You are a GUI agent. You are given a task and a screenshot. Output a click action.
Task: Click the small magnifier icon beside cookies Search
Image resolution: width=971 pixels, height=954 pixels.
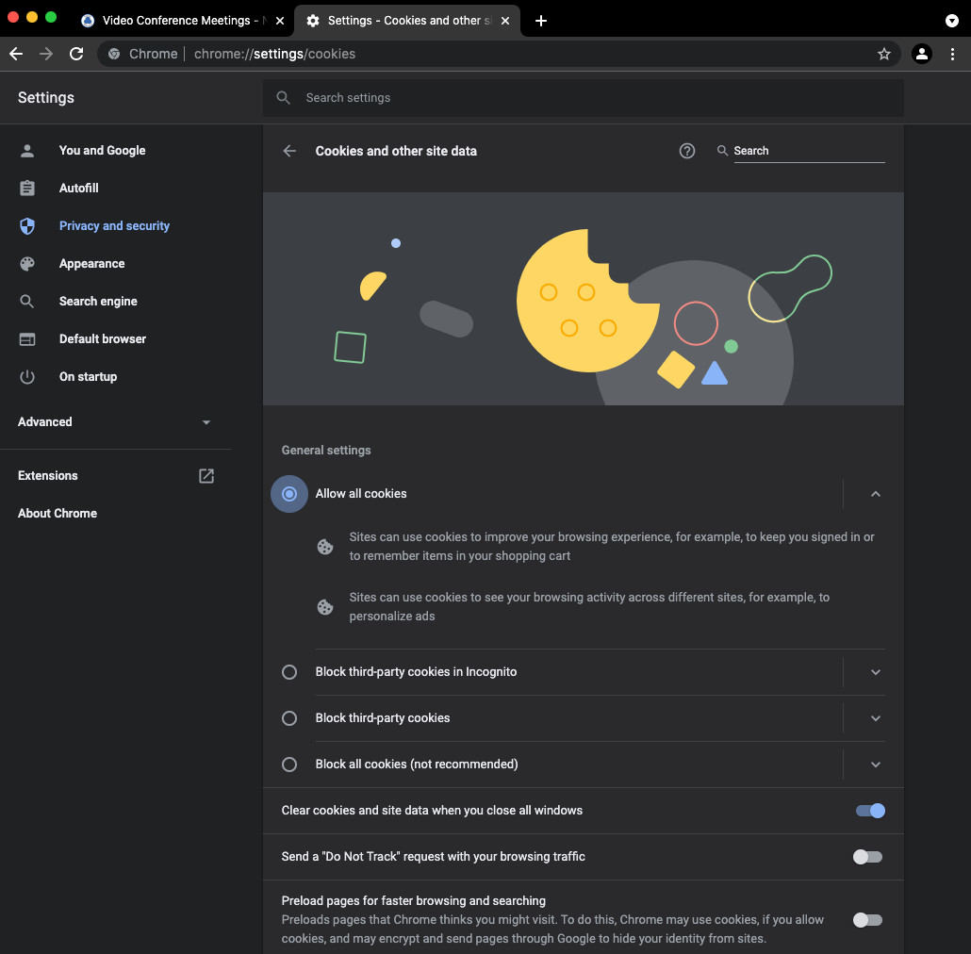point(722,151)
